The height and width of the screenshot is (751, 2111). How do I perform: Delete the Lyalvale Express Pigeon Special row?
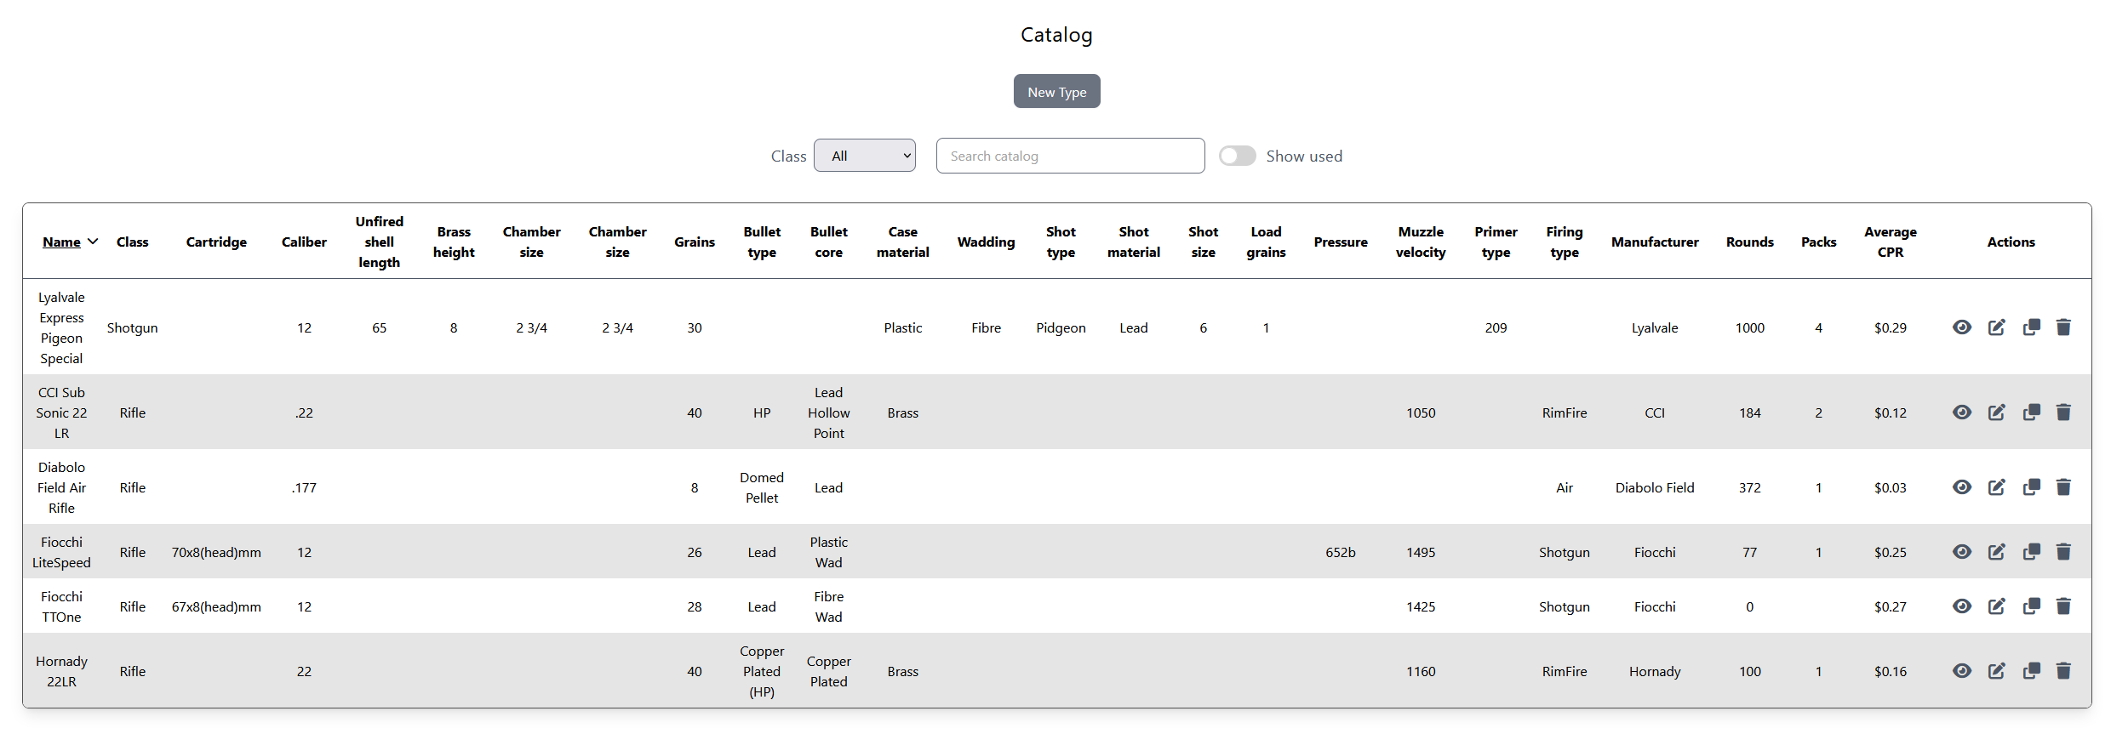(2063, 327)
